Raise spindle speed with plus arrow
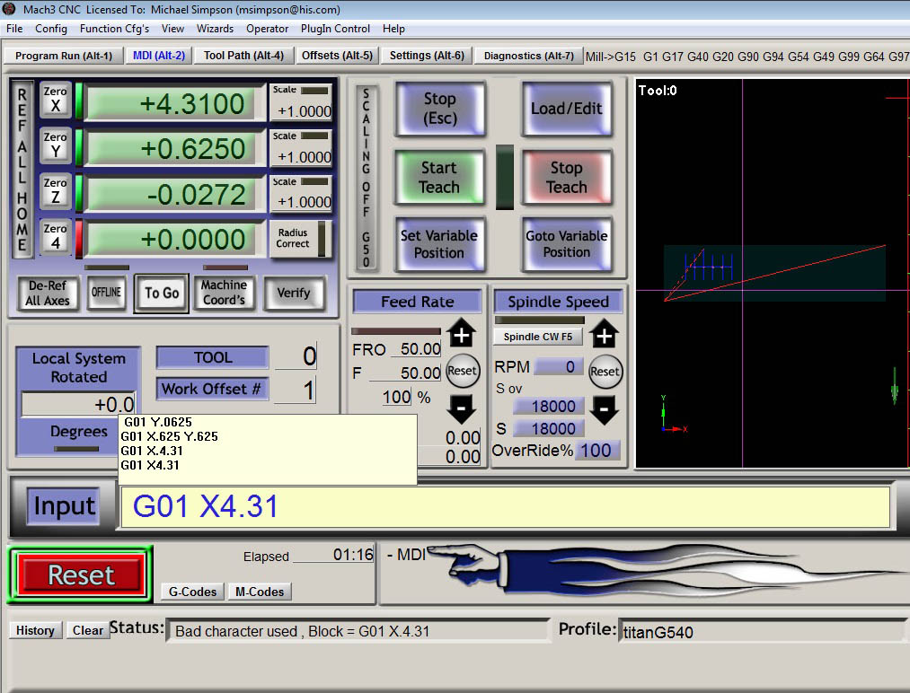 tap(605, 335)
